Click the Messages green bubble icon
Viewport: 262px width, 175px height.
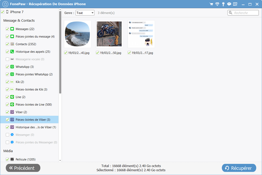coord(12,29)
